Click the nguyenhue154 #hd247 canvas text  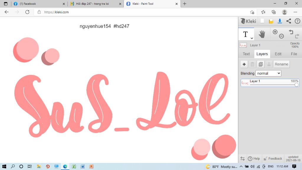(104, 26)
